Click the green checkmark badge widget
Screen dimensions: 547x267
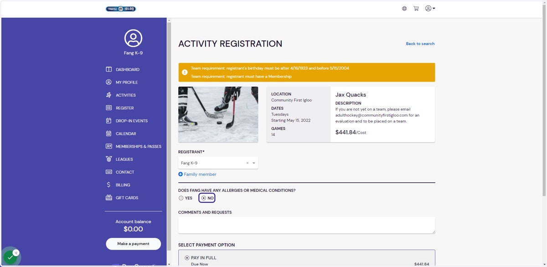click(10, 257)
